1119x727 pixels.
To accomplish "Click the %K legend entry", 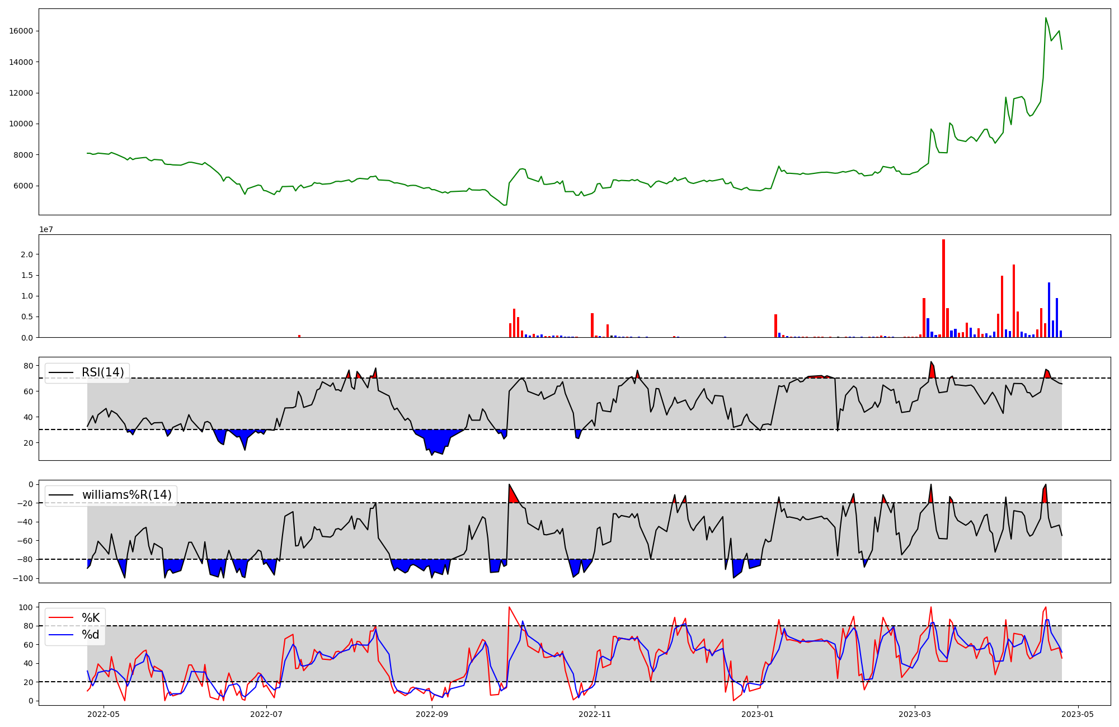I will click(x=91, y=618).
